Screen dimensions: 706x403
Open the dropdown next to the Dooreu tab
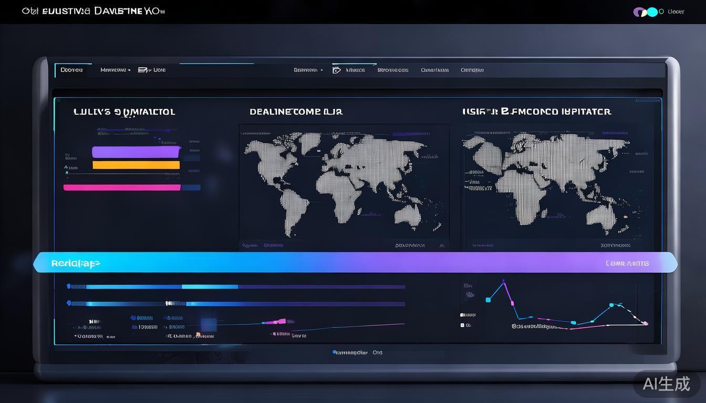tap(116, 70)
